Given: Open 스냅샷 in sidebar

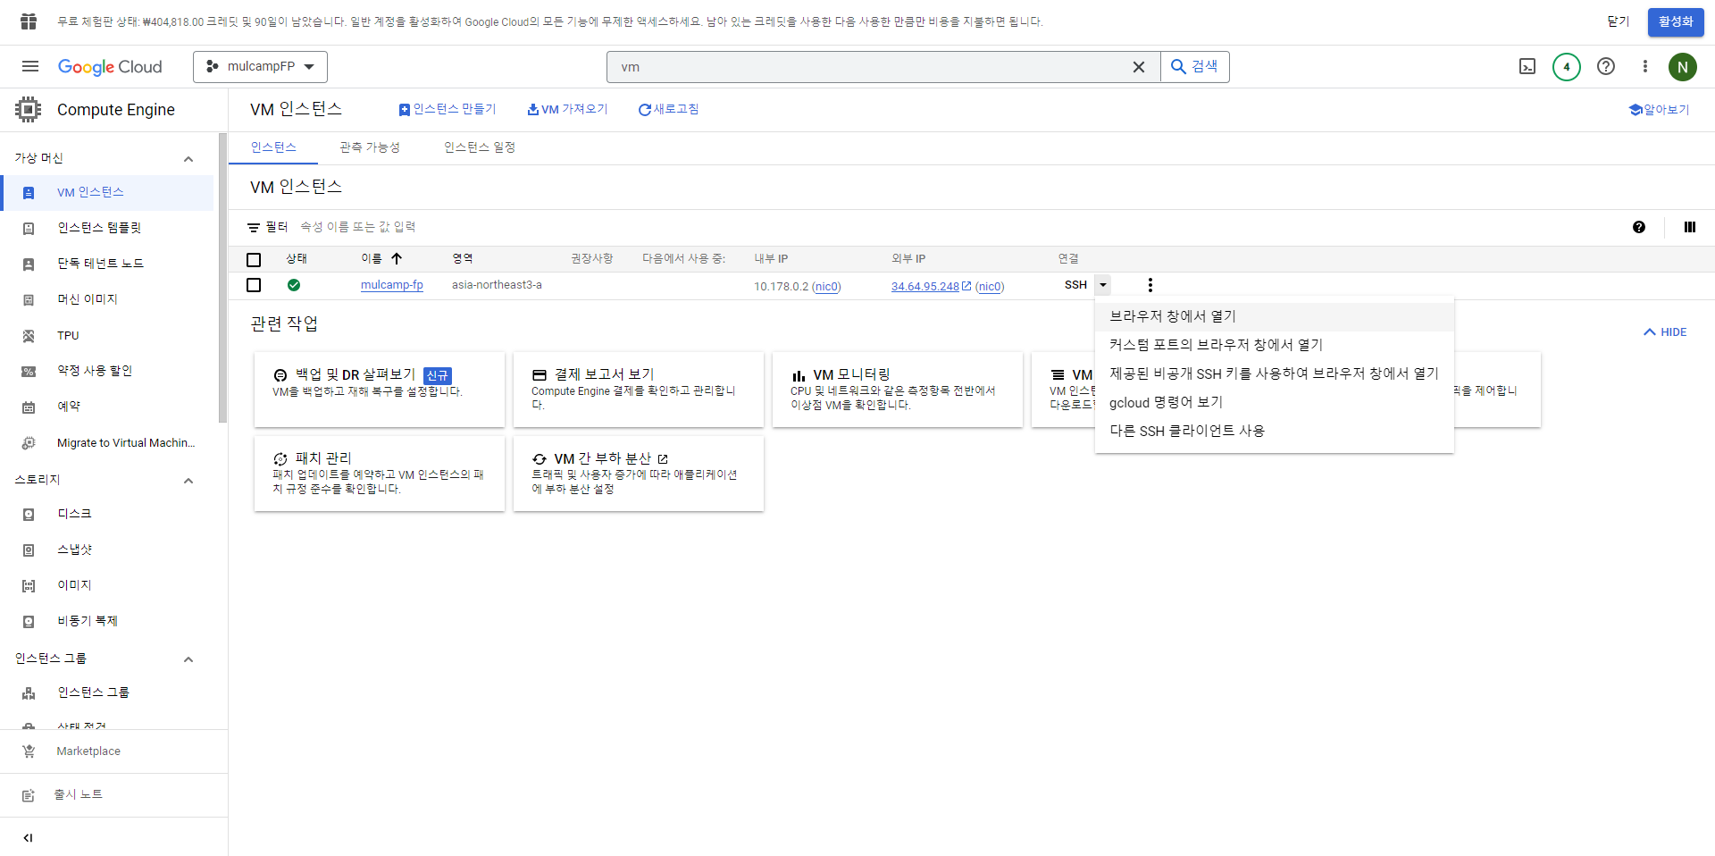Looking at the screenshot, I should click(107, 550).
